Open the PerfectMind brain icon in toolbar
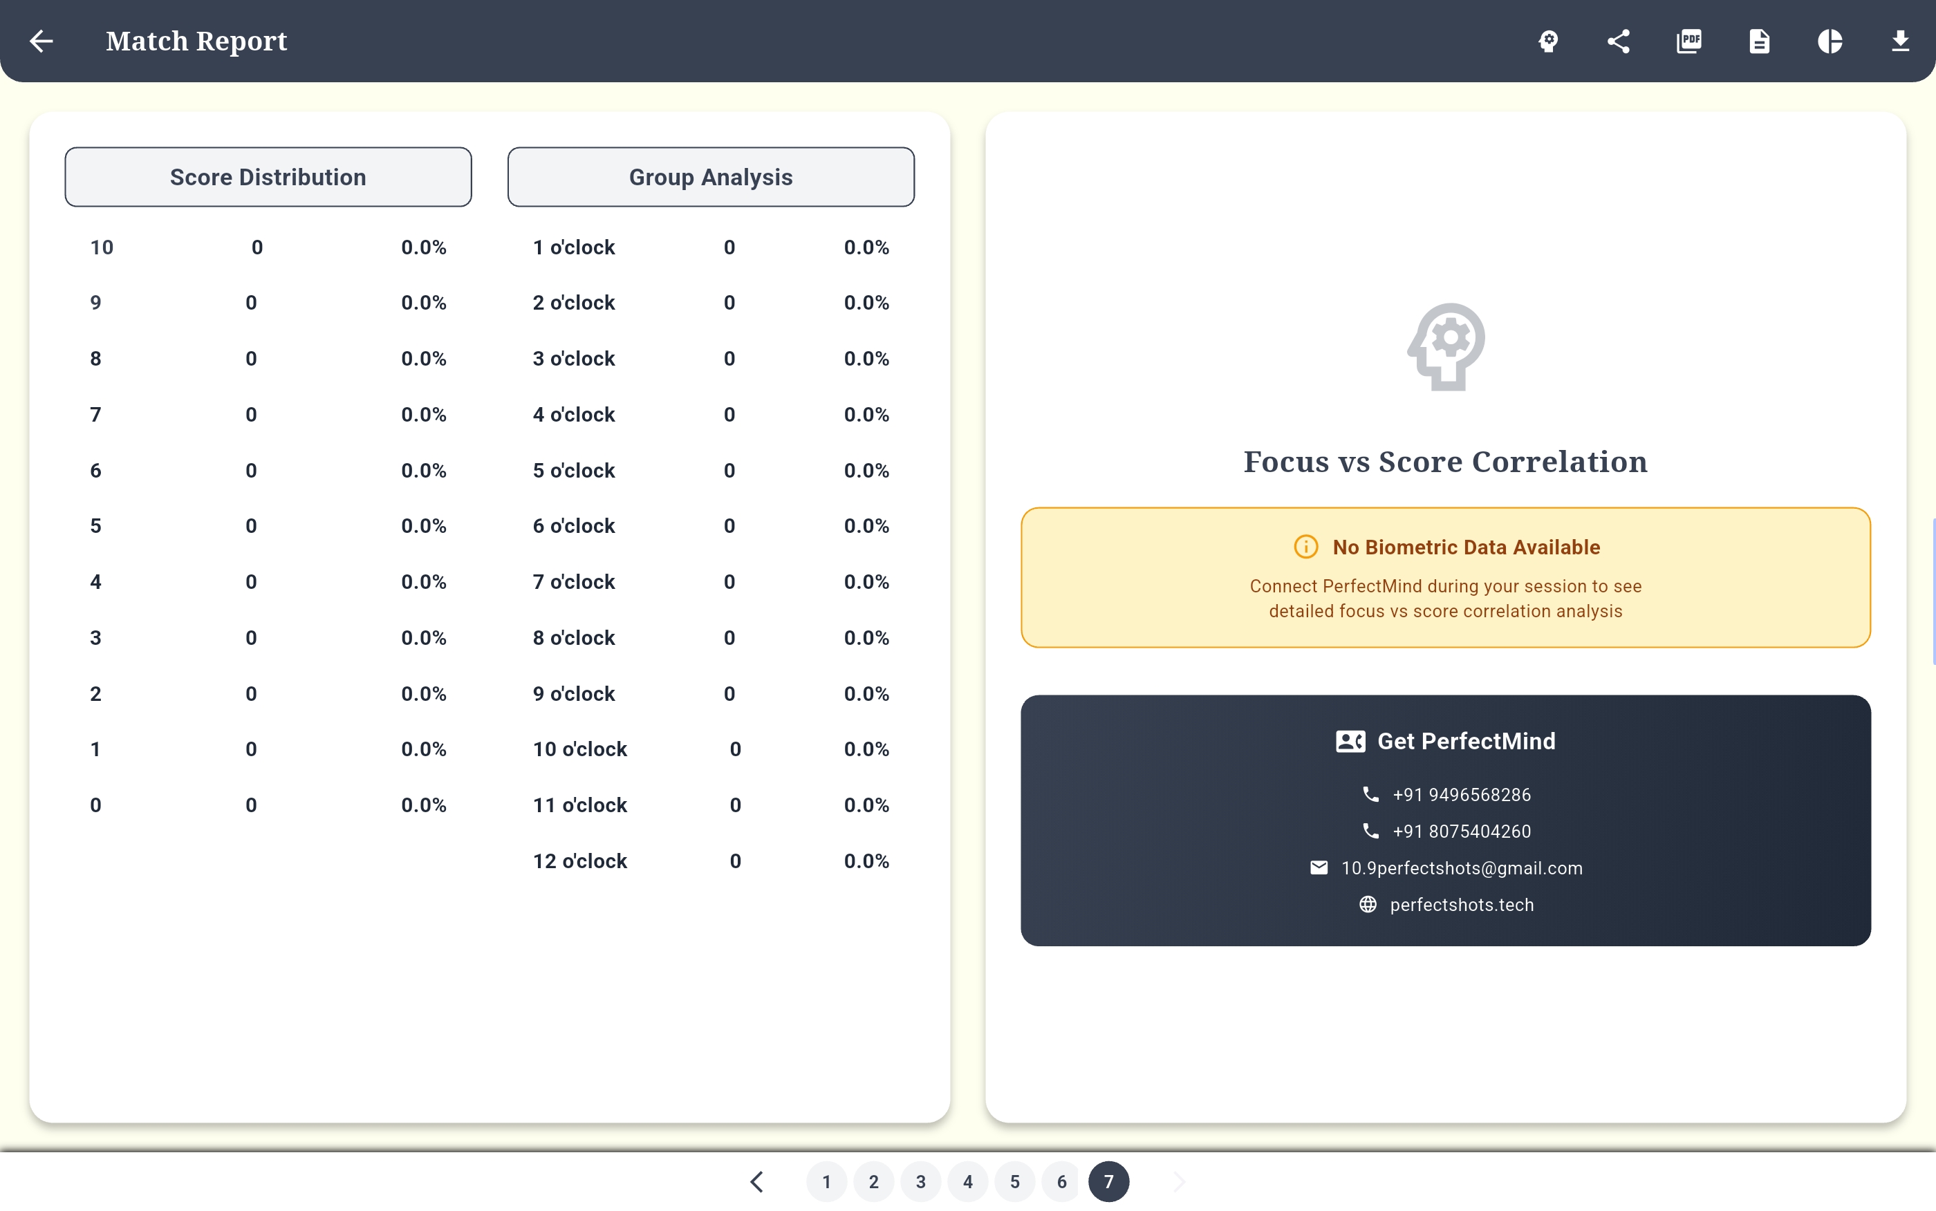The image size is (1936, 1211). tap(1548, 41)
